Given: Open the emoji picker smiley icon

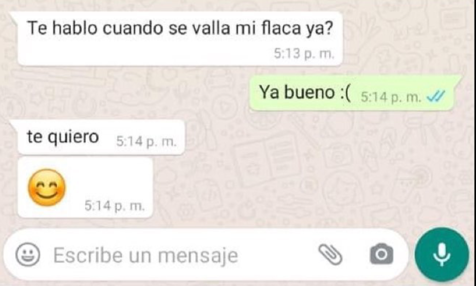Looking at the screenshot, I should point(27,255).
